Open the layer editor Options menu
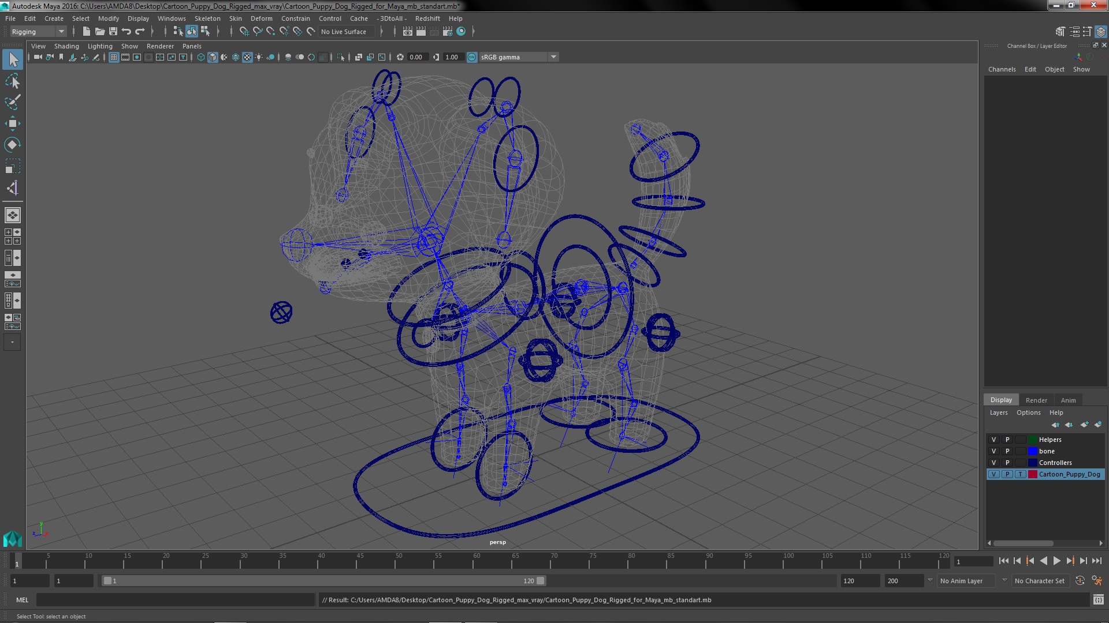The width and height of the screenshot is (1109, 623). click(1028, 412)
